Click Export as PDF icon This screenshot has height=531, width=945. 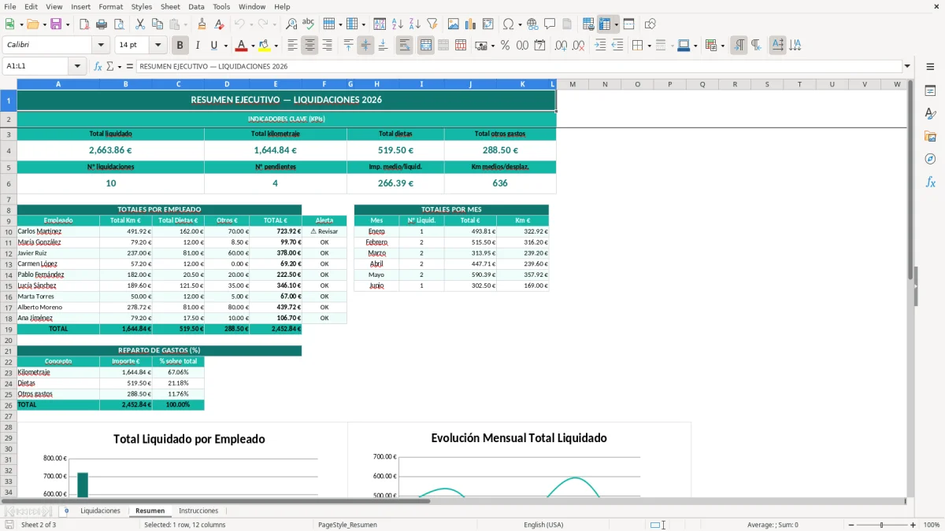tap(84, 24)
